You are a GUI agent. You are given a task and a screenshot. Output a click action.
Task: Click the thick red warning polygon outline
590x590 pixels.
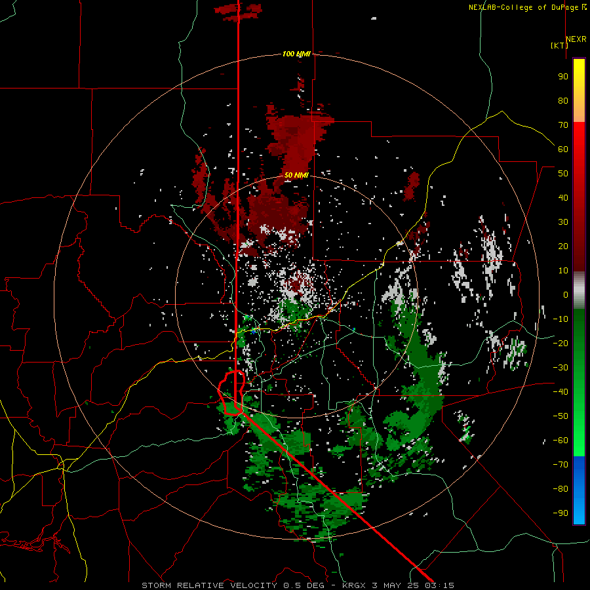(231, 392)
